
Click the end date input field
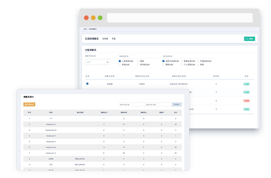pos(159,104)
